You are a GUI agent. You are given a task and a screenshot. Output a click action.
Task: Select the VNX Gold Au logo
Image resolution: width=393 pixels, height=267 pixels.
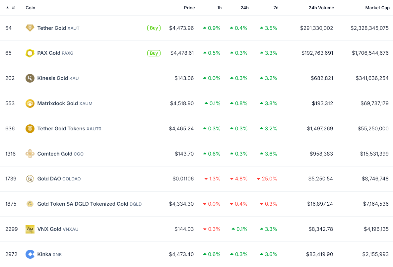(x=30, y=229)
